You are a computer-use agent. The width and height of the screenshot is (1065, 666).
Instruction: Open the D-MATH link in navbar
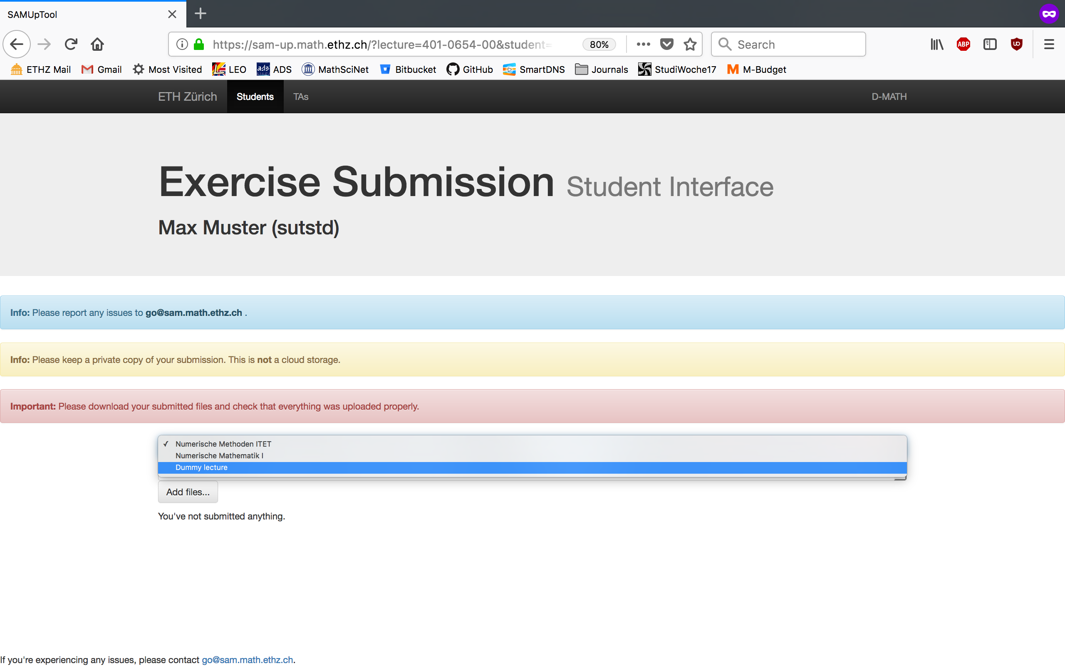click(x=889, y=97)
